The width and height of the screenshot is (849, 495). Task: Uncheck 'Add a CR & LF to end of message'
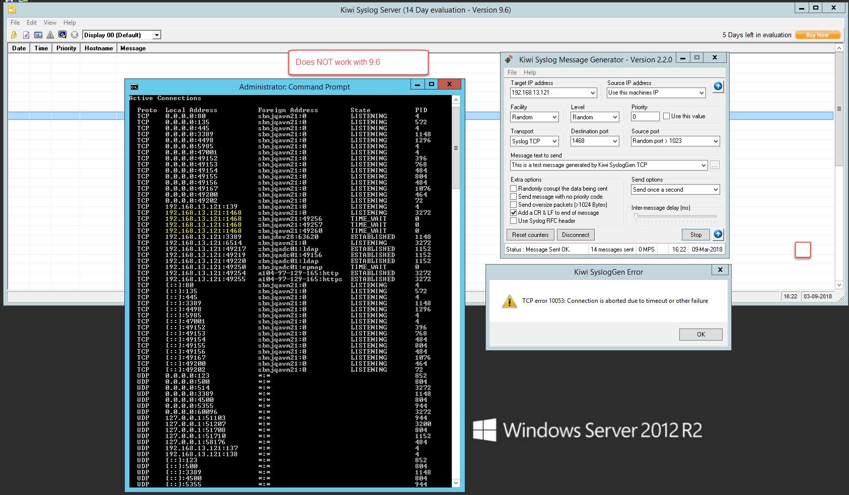pyautogui.click(x=514, y=213)
